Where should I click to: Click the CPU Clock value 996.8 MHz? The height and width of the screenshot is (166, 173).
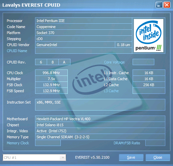[x=51, y=73]
